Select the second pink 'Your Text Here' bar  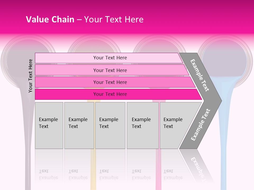pyautogui.click(x=112, y=70)
